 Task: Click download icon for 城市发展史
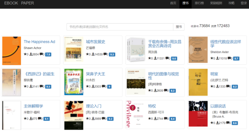pyautogui.click(x=93, y=54)
